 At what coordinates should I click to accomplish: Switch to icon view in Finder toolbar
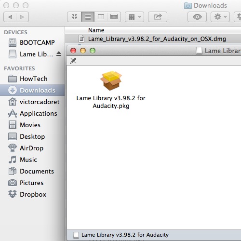pyautogui.click(x=74, y=17)
